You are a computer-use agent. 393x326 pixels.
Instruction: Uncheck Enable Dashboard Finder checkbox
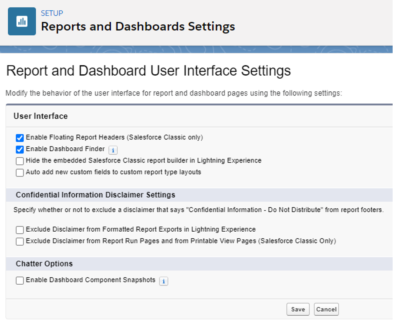point(20,150)
